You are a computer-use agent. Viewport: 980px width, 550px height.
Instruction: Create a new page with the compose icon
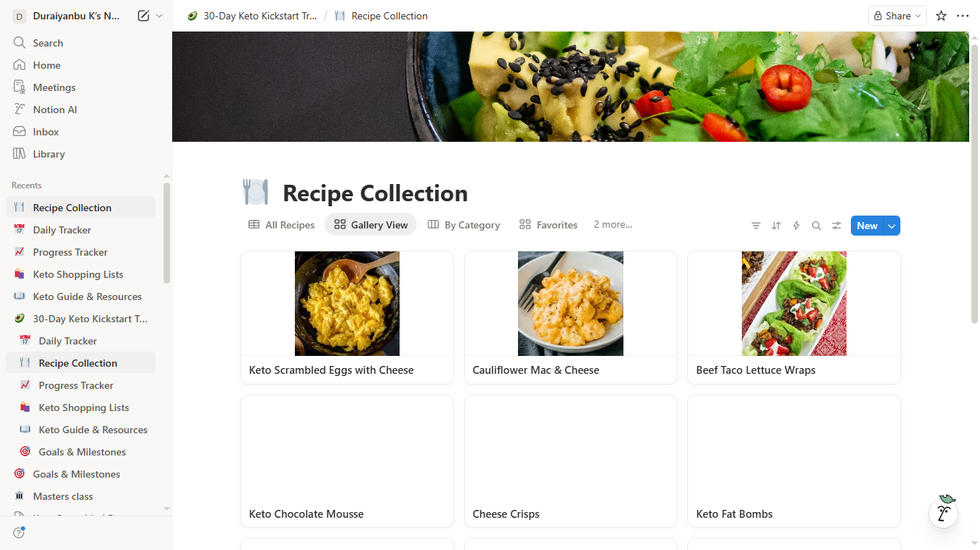pyautogui.click(x=143, y=16)
